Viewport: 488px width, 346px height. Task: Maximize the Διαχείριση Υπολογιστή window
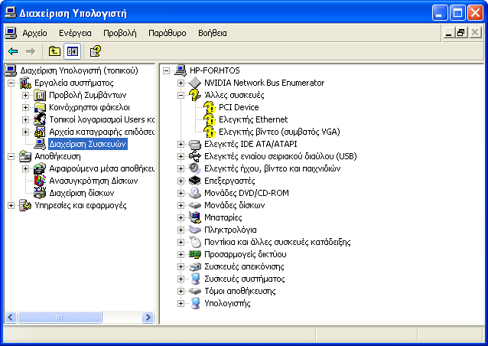pos(457,13)
